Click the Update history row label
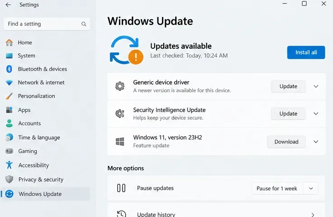 156,214
